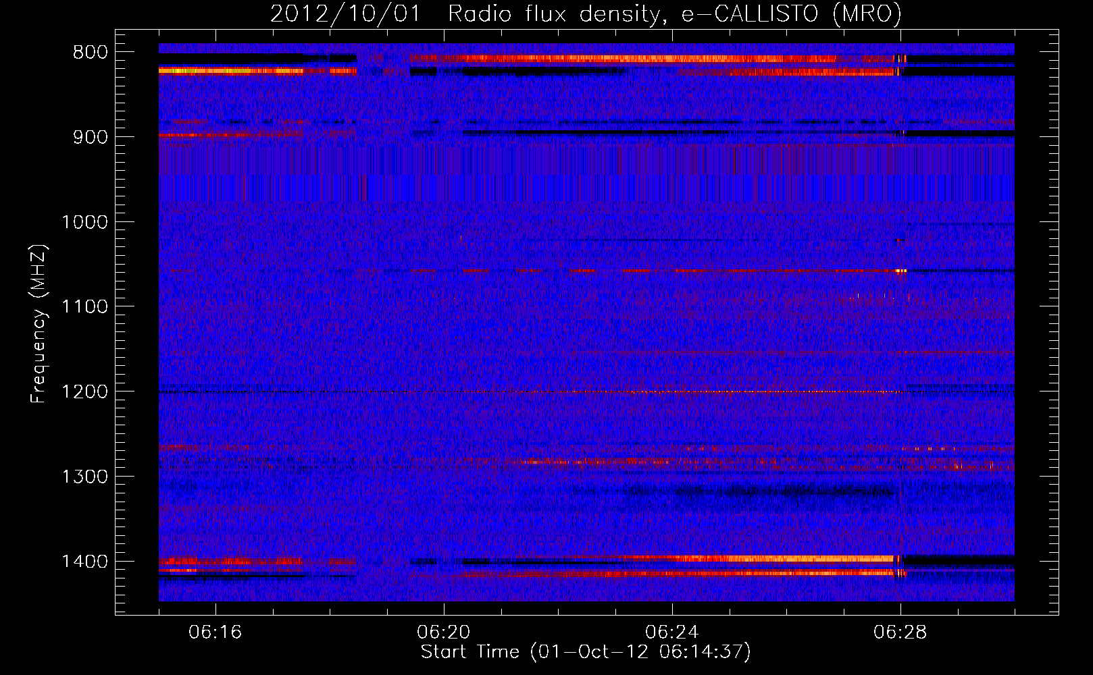The height and width of the screenshot is (675, 1093).
Task: Click the 'Frequency (MHZ)' axis label
Action: pos(39,324)
